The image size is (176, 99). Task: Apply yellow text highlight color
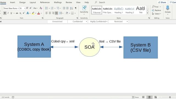point(33,13)
